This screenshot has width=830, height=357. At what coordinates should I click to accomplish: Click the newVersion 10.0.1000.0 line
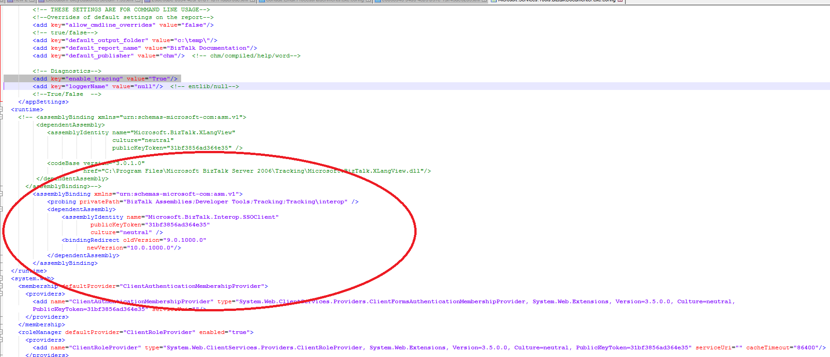click(134, 248)
